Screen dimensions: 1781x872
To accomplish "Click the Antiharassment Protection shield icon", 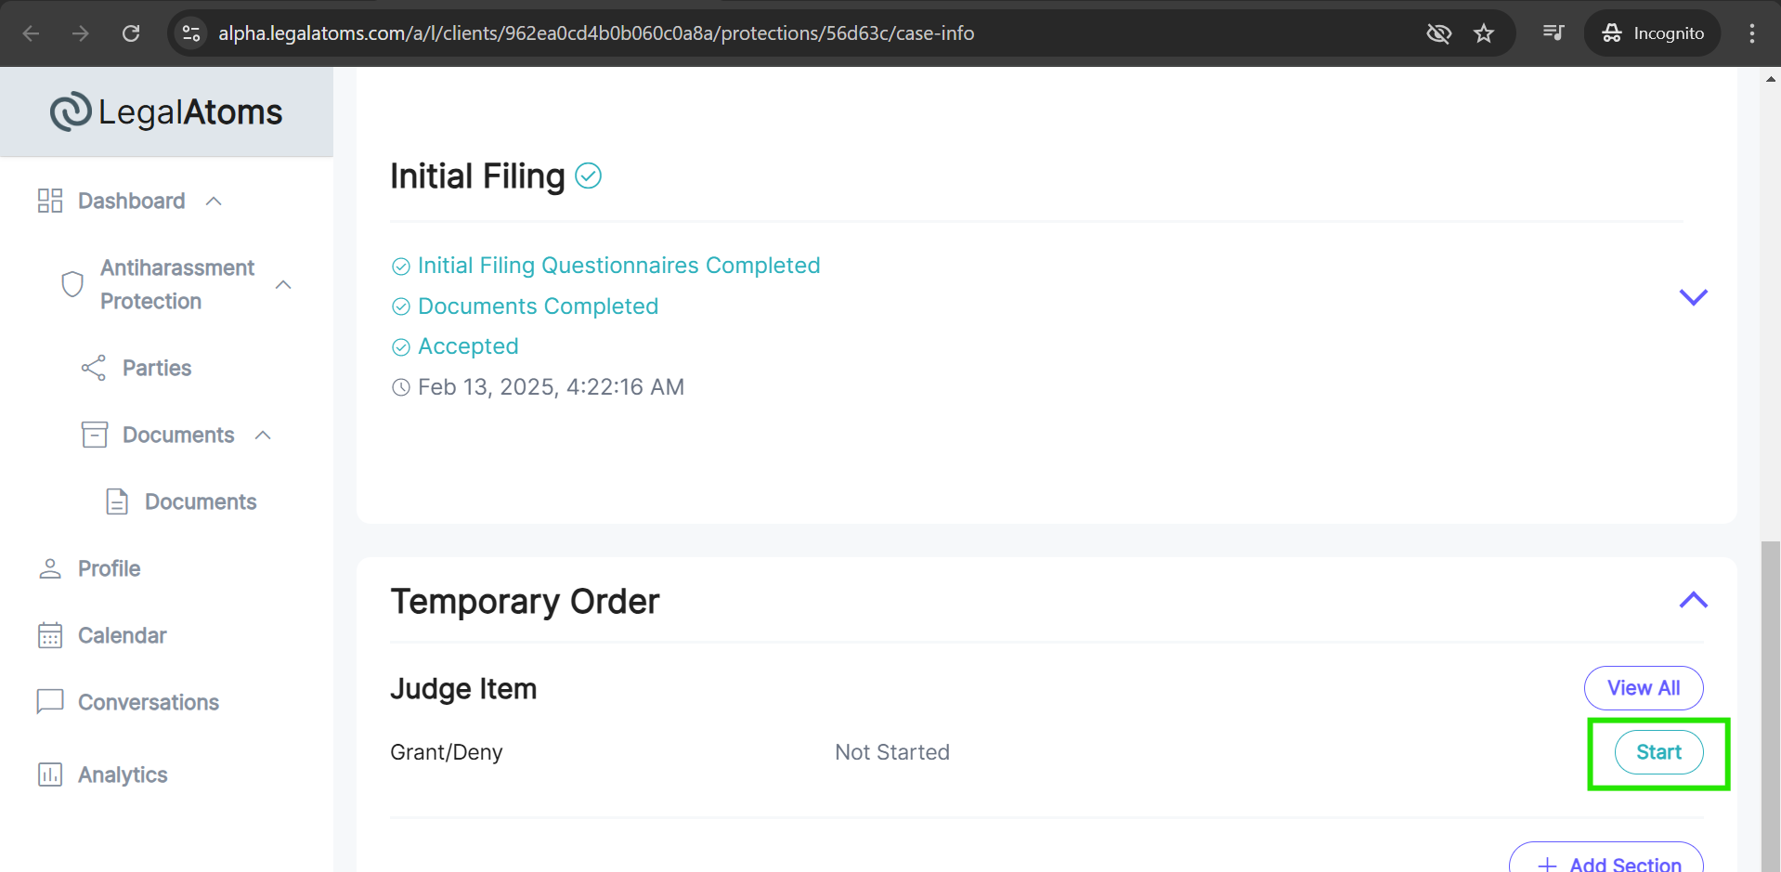I will point(72,284).
